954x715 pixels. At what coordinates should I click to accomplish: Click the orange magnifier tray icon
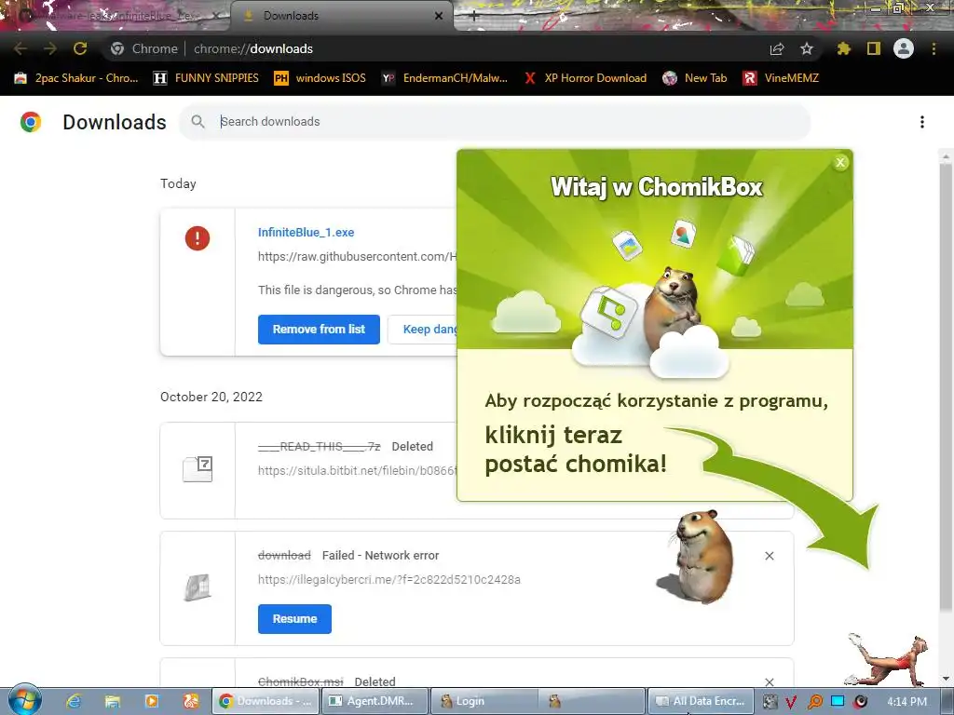coord(814,702)
